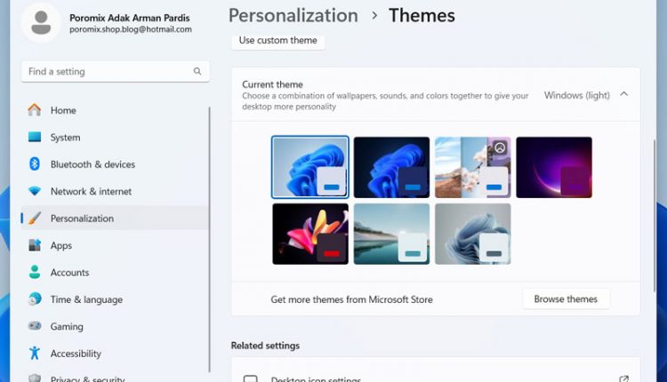Image resolution: width=667 pixels, height=382 pixels.
Task: Click spotlight badge icon on Windows spotlight theme
Action: (500, 147)
